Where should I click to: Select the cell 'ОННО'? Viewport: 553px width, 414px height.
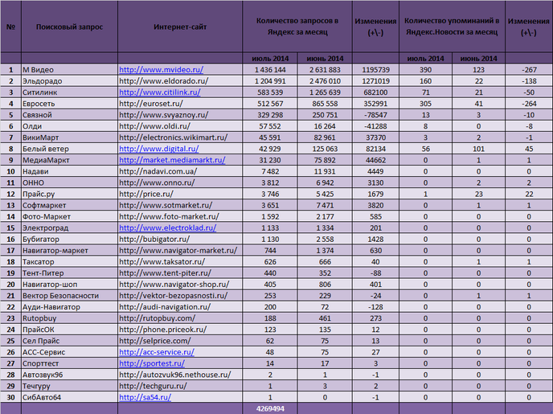(x=69, y=182)
